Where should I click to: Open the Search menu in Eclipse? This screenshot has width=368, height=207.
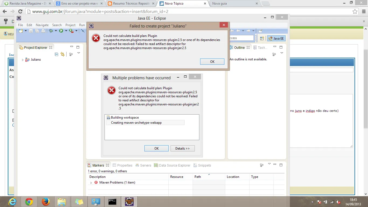click(x=57, y=25)
